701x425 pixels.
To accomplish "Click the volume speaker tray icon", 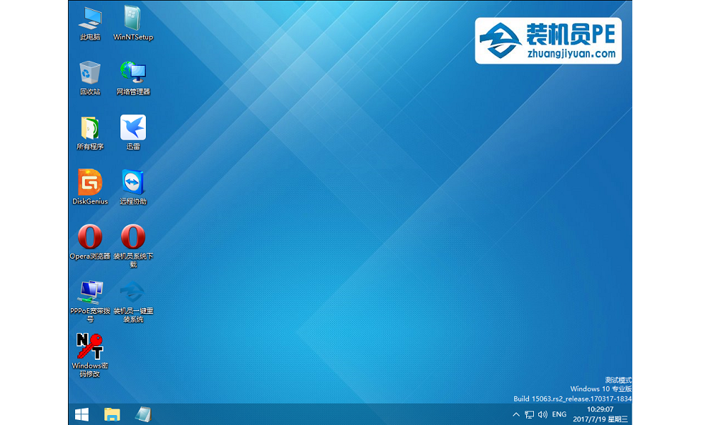I will pyautogui.click(x=542, y=414).
